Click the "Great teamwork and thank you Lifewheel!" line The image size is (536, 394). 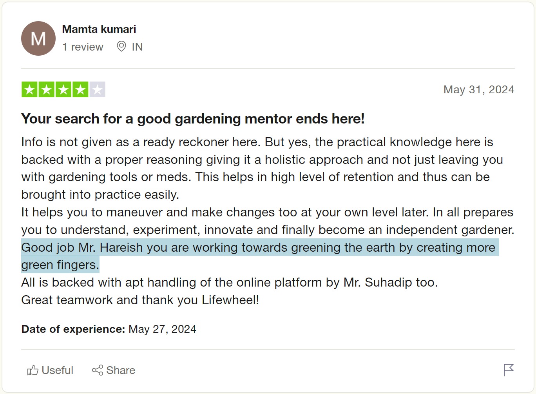[x=140, y=300]
